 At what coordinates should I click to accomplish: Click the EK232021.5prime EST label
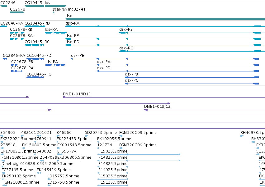point(17,139)
